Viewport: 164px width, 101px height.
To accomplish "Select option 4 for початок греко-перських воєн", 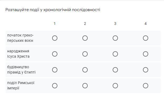I will tap(146, 38).
